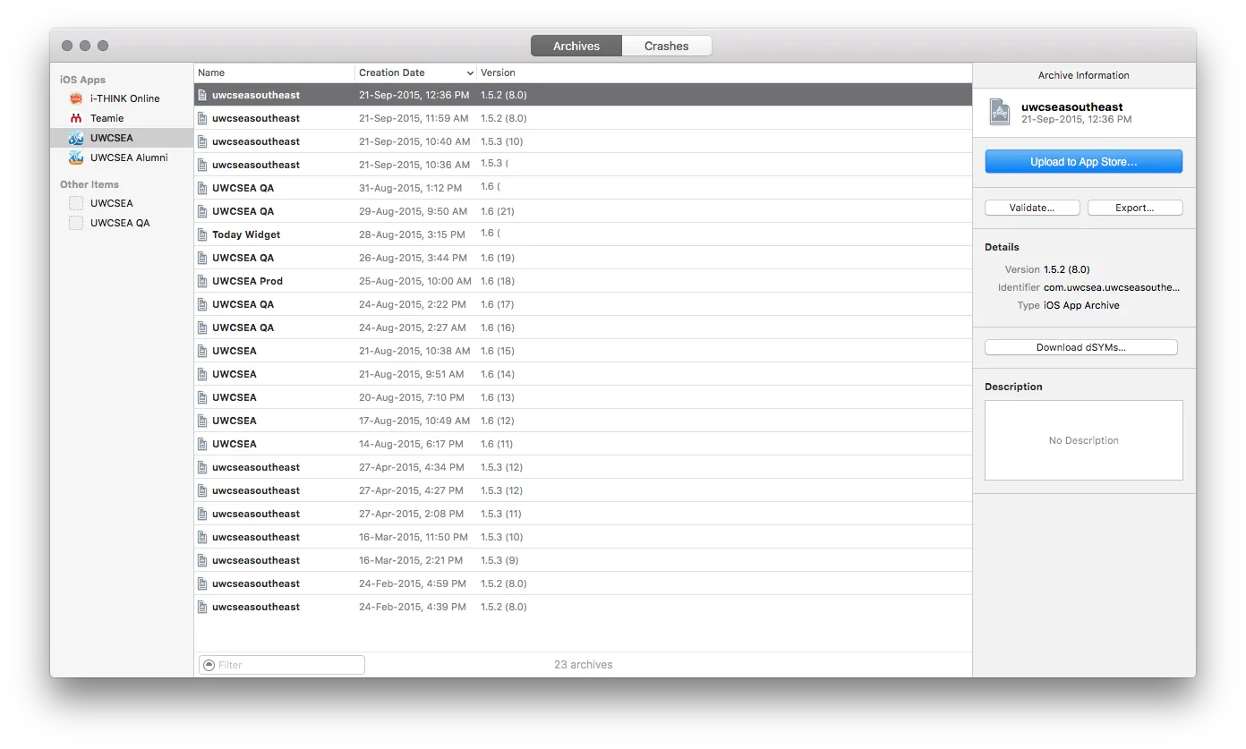
Task: Click version 1.6 (18) in the list
Action: [498, 281]
